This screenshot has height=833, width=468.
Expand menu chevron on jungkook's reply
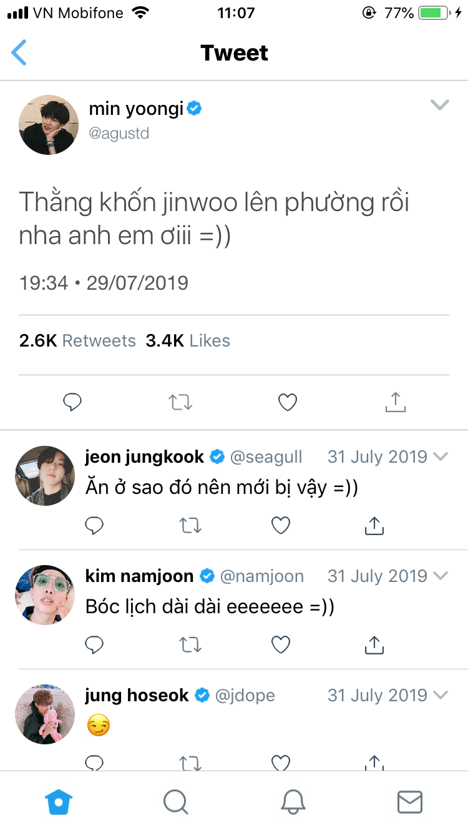pos(441,457)
